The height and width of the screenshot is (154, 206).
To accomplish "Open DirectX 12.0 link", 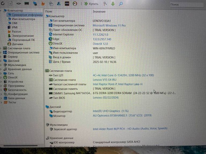I will click(x=100, y=44).
